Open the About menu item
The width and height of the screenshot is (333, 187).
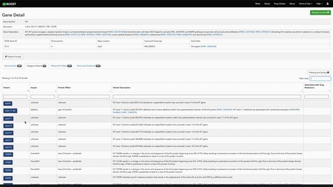(292, 4)
